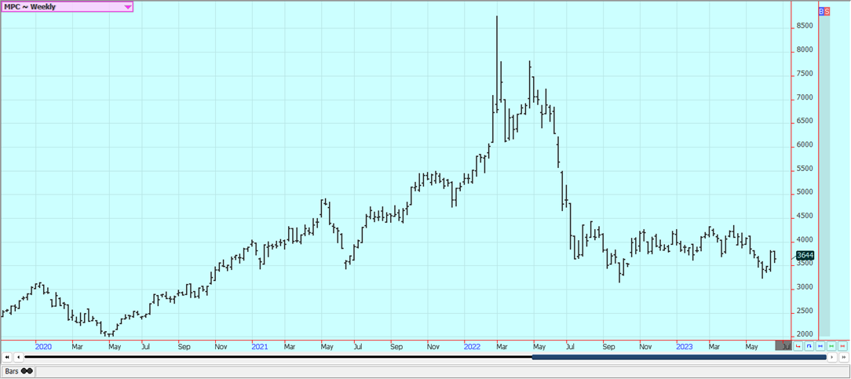This screenshot has width=851, height=379.
Task: Open the MPC ~ Weekly symbol dropdown
Action: pos(67,6)
